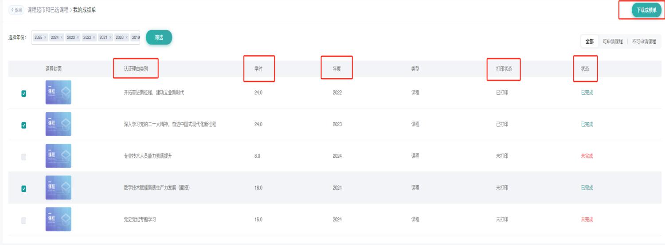This screenshot has width=665, height=245.
Task: Uncheck the 深入学习党的二十大精神 course checkbox
Action: pyautogui.click(x=24, y=125)
